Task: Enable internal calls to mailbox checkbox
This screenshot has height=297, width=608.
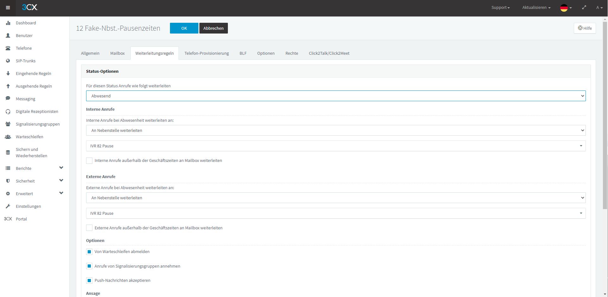Action: click(89, 161)
